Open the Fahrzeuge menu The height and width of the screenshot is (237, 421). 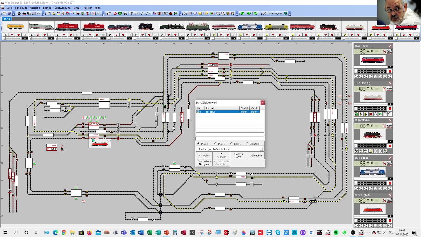click(21, 8)
